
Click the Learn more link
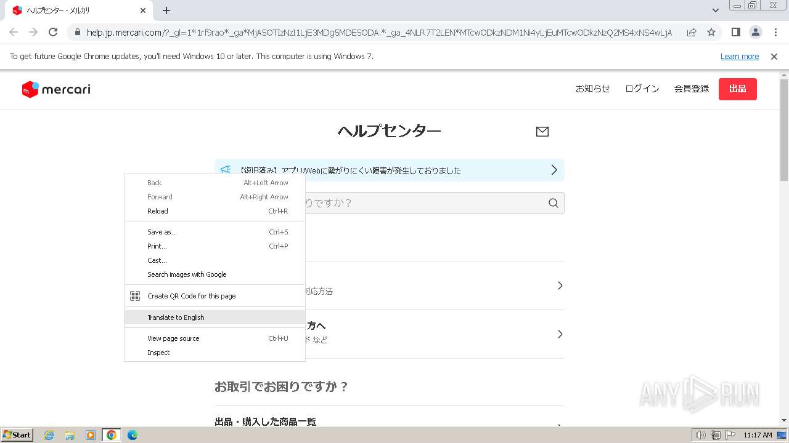pos(740,57)
